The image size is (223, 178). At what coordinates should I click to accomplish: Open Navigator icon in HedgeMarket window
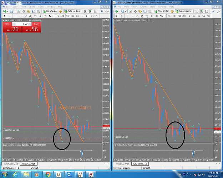click(140, 11)
